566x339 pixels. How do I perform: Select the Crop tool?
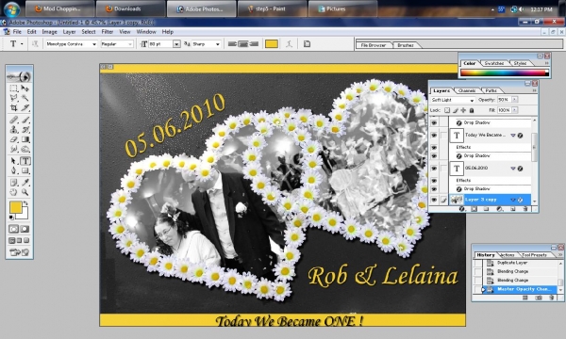[x=14, y=107]
